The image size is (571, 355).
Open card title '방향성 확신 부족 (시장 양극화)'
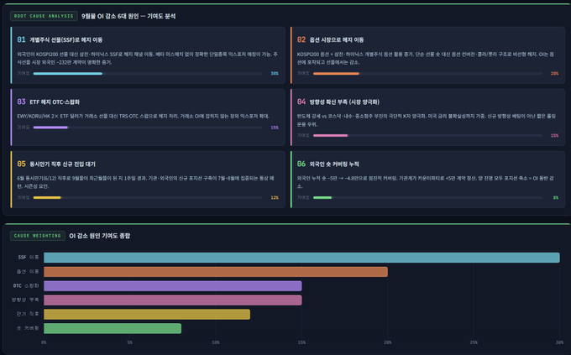pyautogui.click(x=344, y=102)
